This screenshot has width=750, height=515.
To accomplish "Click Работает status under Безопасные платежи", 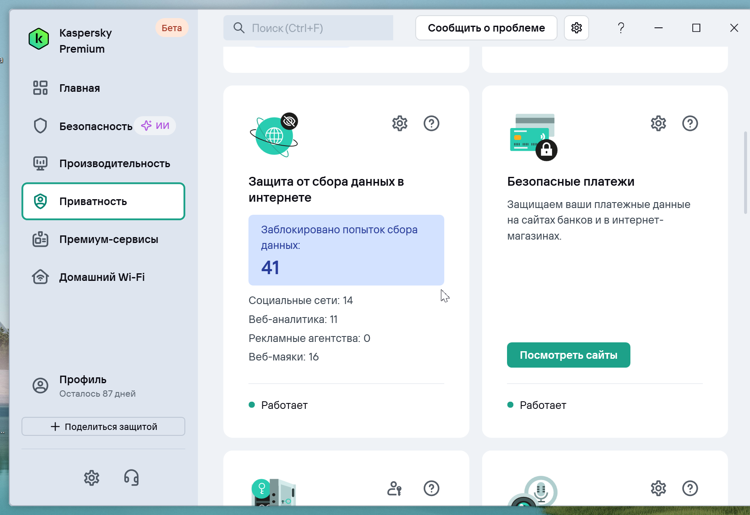I will point(537,405).
